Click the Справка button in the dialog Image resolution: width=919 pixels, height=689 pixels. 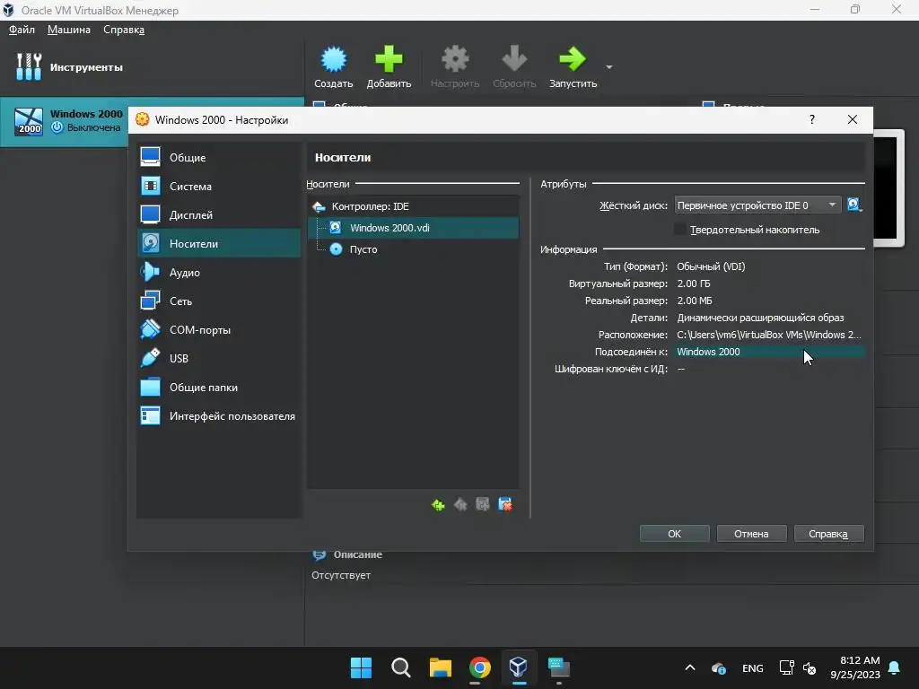pyautogui.click(x=828, y=534)
